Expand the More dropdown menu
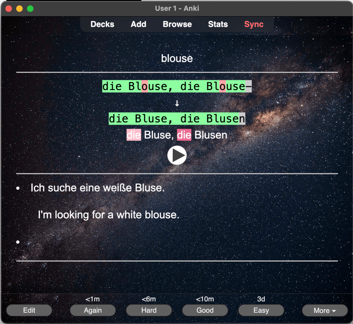The width and height of the screenshot is (353, 324). [324, 310]
